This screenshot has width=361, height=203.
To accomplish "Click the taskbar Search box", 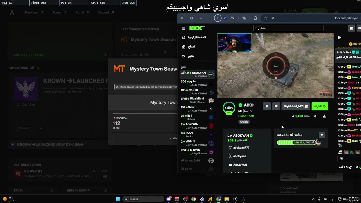I will (x=143, y=199).
